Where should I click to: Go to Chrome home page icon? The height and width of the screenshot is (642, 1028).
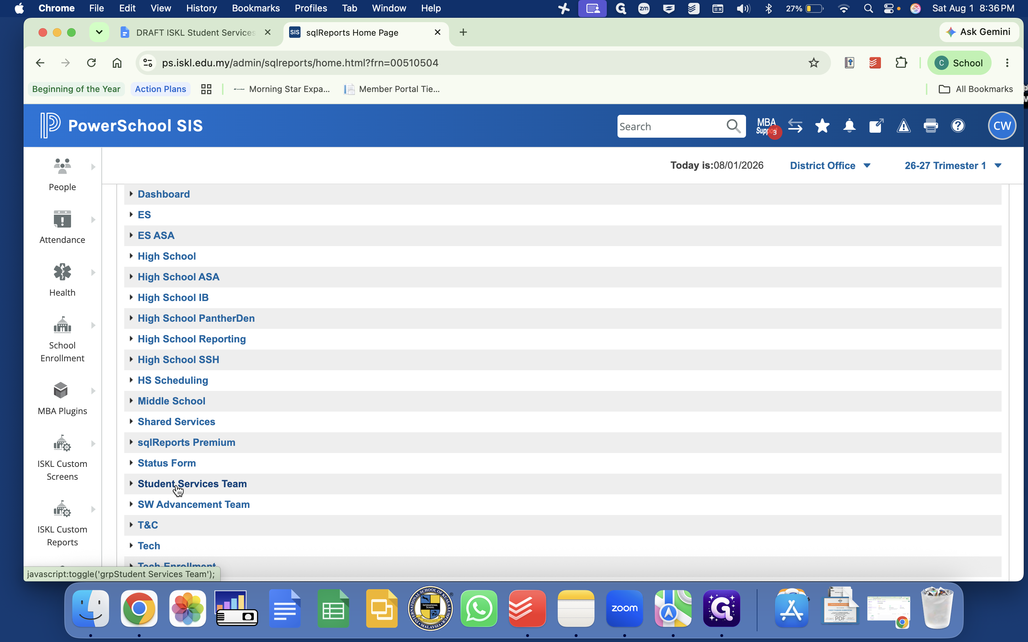117,63
